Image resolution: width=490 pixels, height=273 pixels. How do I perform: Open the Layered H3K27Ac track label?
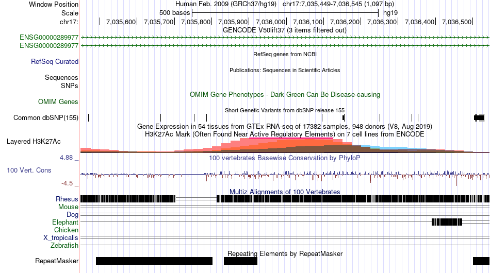tap(34, 141)
